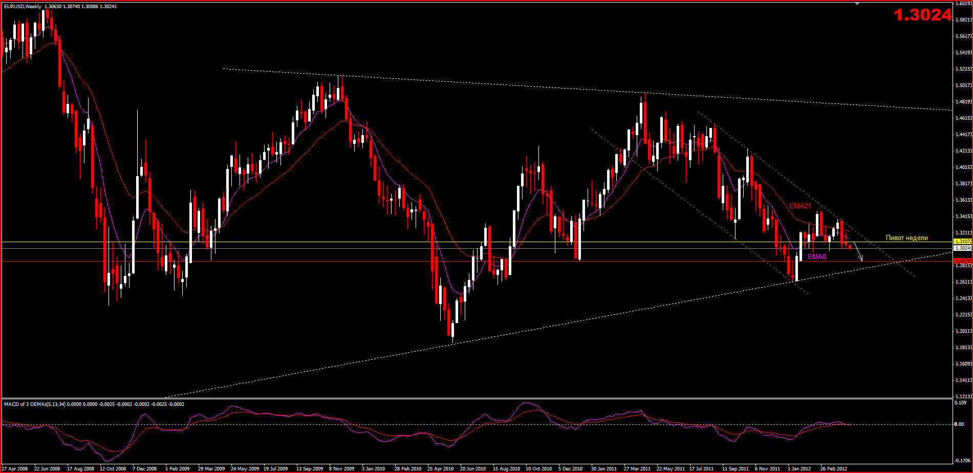Click the '8 Nov 2009' date label
The height and width of the screenshot is (473, 973).
coord(342,468)
